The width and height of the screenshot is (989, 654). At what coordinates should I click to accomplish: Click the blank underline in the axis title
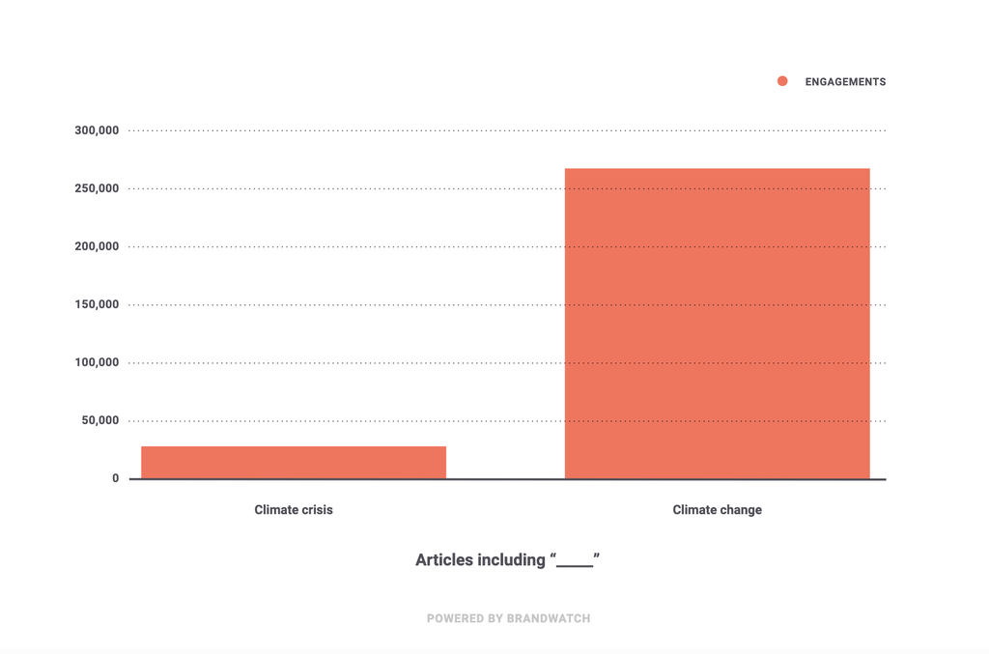pos(575,564)
